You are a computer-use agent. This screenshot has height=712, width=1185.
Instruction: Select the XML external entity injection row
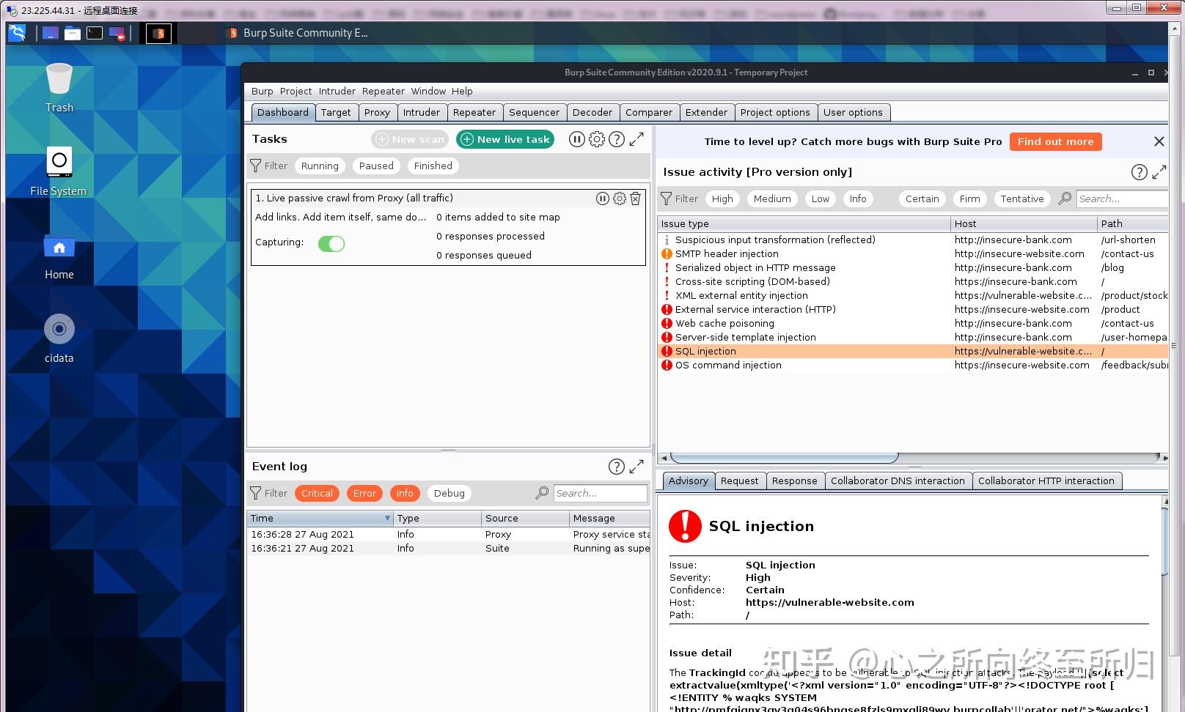(913, 295)
